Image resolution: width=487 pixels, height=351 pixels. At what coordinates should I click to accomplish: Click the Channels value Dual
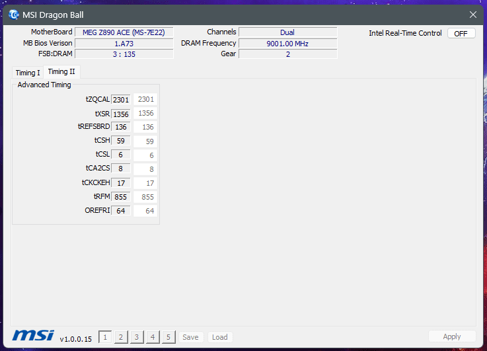point(287,32)
